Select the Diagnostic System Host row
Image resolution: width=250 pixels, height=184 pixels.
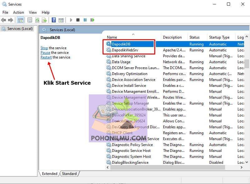175,156
